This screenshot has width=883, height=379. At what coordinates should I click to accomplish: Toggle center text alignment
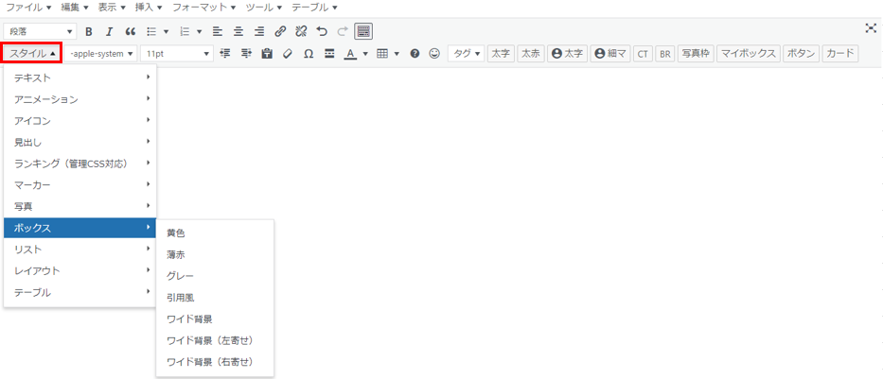(238, 31)
